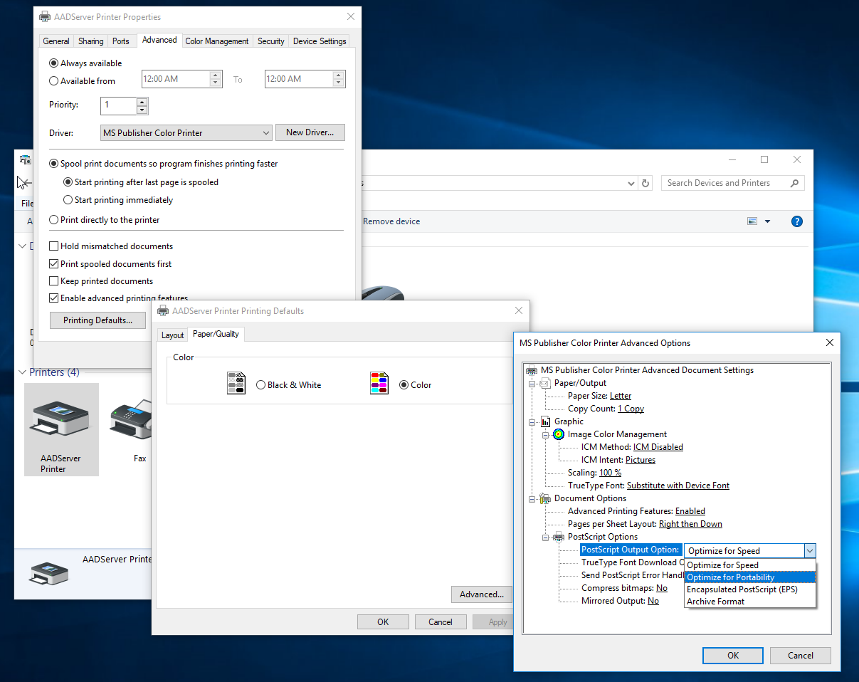Enable Hold mismatched documents checkbox
The width and height of the screenshot is (859, 682).
coord(54,246)
